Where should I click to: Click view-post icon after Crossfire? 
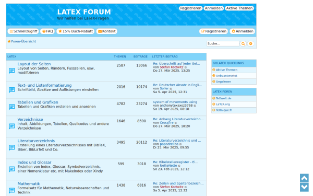tap(176, 123)
